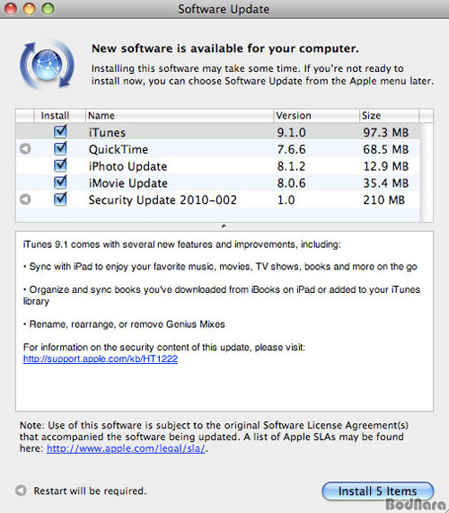Click the 'Restart will be required.' text
The height and width of the screenshot is (513, 449).
(90, 491)
